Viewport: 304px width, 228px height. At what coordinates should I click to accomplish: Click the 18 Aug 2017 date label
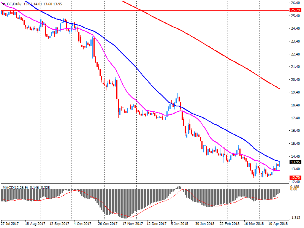click(x=35, y=223)
